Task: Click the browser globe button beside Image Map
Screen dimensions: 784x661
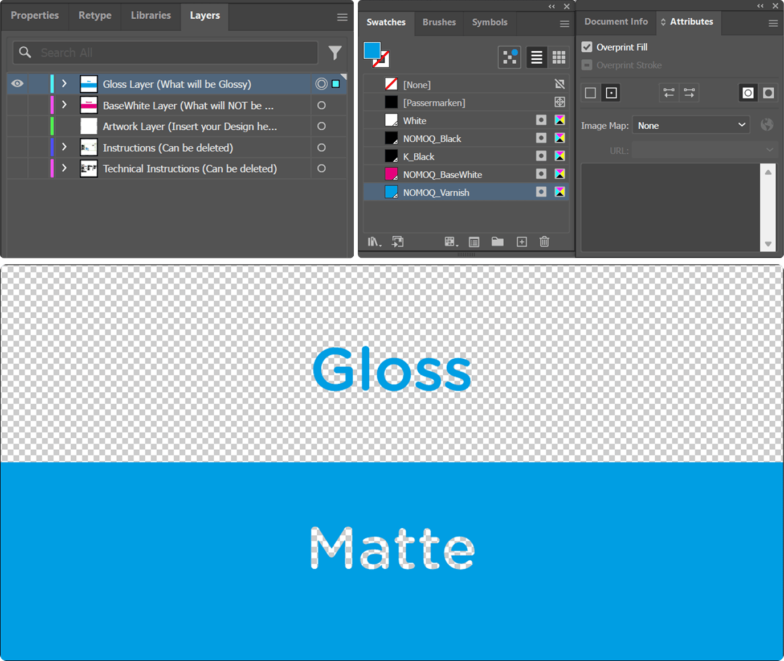Action: (766, 125)
